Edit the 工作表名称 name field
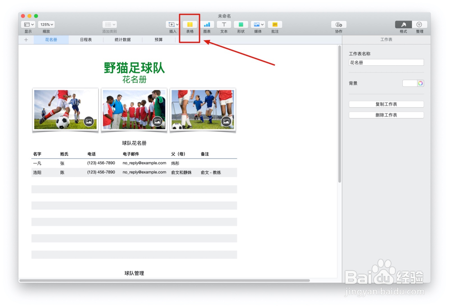Viewport: 449px width, 307px height. coord(386,62)
